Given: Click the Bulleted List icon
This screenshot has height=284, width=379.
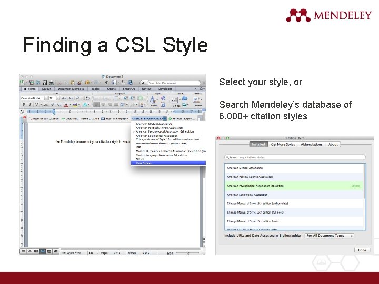Looking at the screenshot, I should [x=97, y=98].
